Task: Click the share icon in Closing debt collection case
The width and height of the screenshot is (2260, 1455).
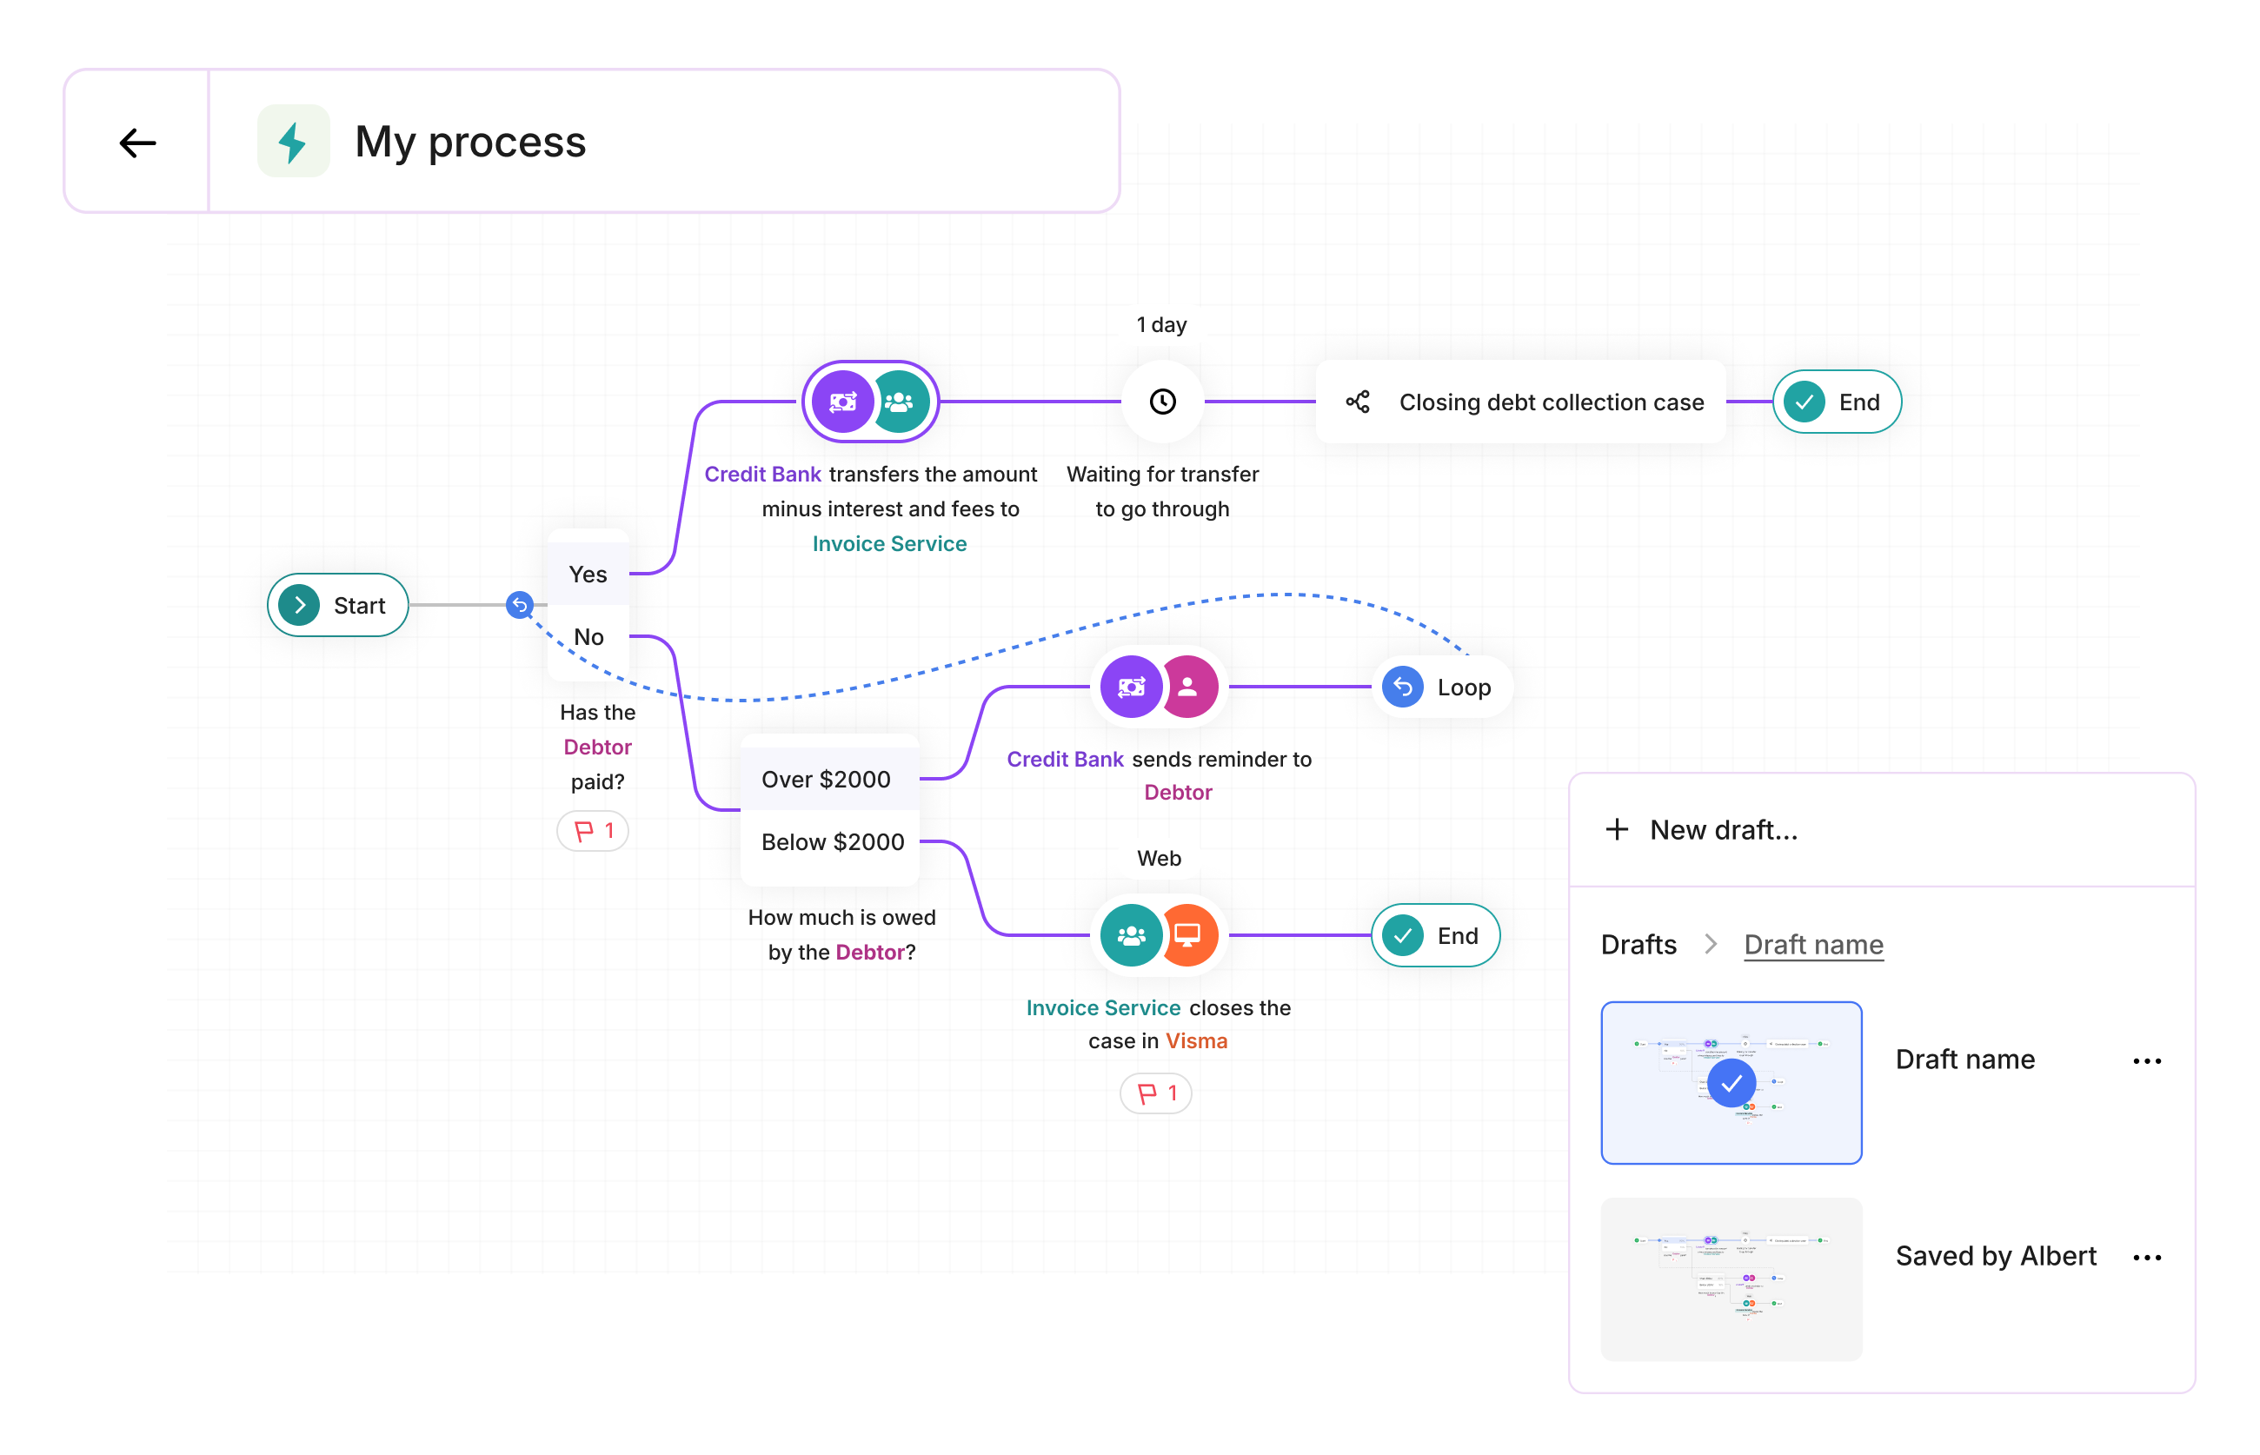Action: pyautogui.click(x=1357, y=402)
